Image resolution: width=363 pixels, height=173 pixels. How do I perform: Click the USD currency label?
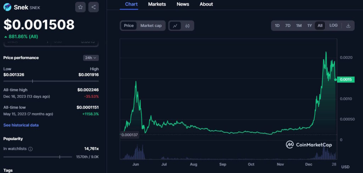tap(345, 167)
